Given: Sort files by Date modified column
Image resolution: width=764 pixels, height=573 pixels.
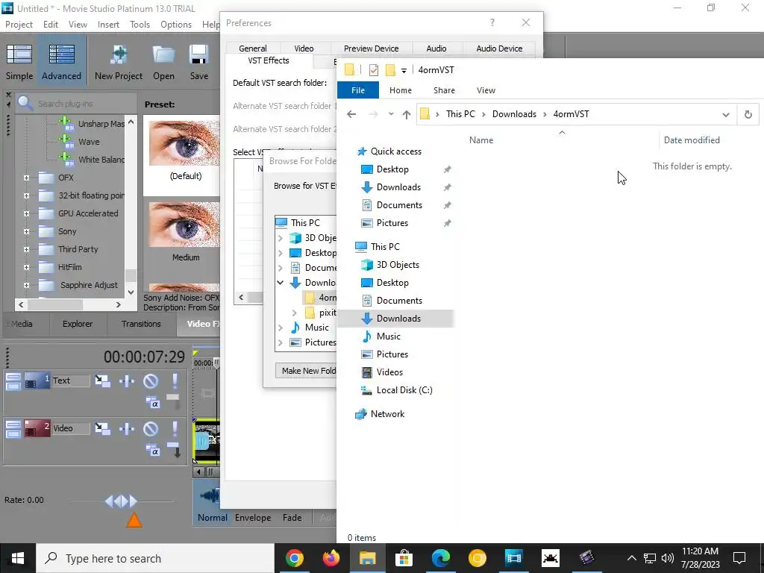Looking at the screenshot, I should (692, 140).
